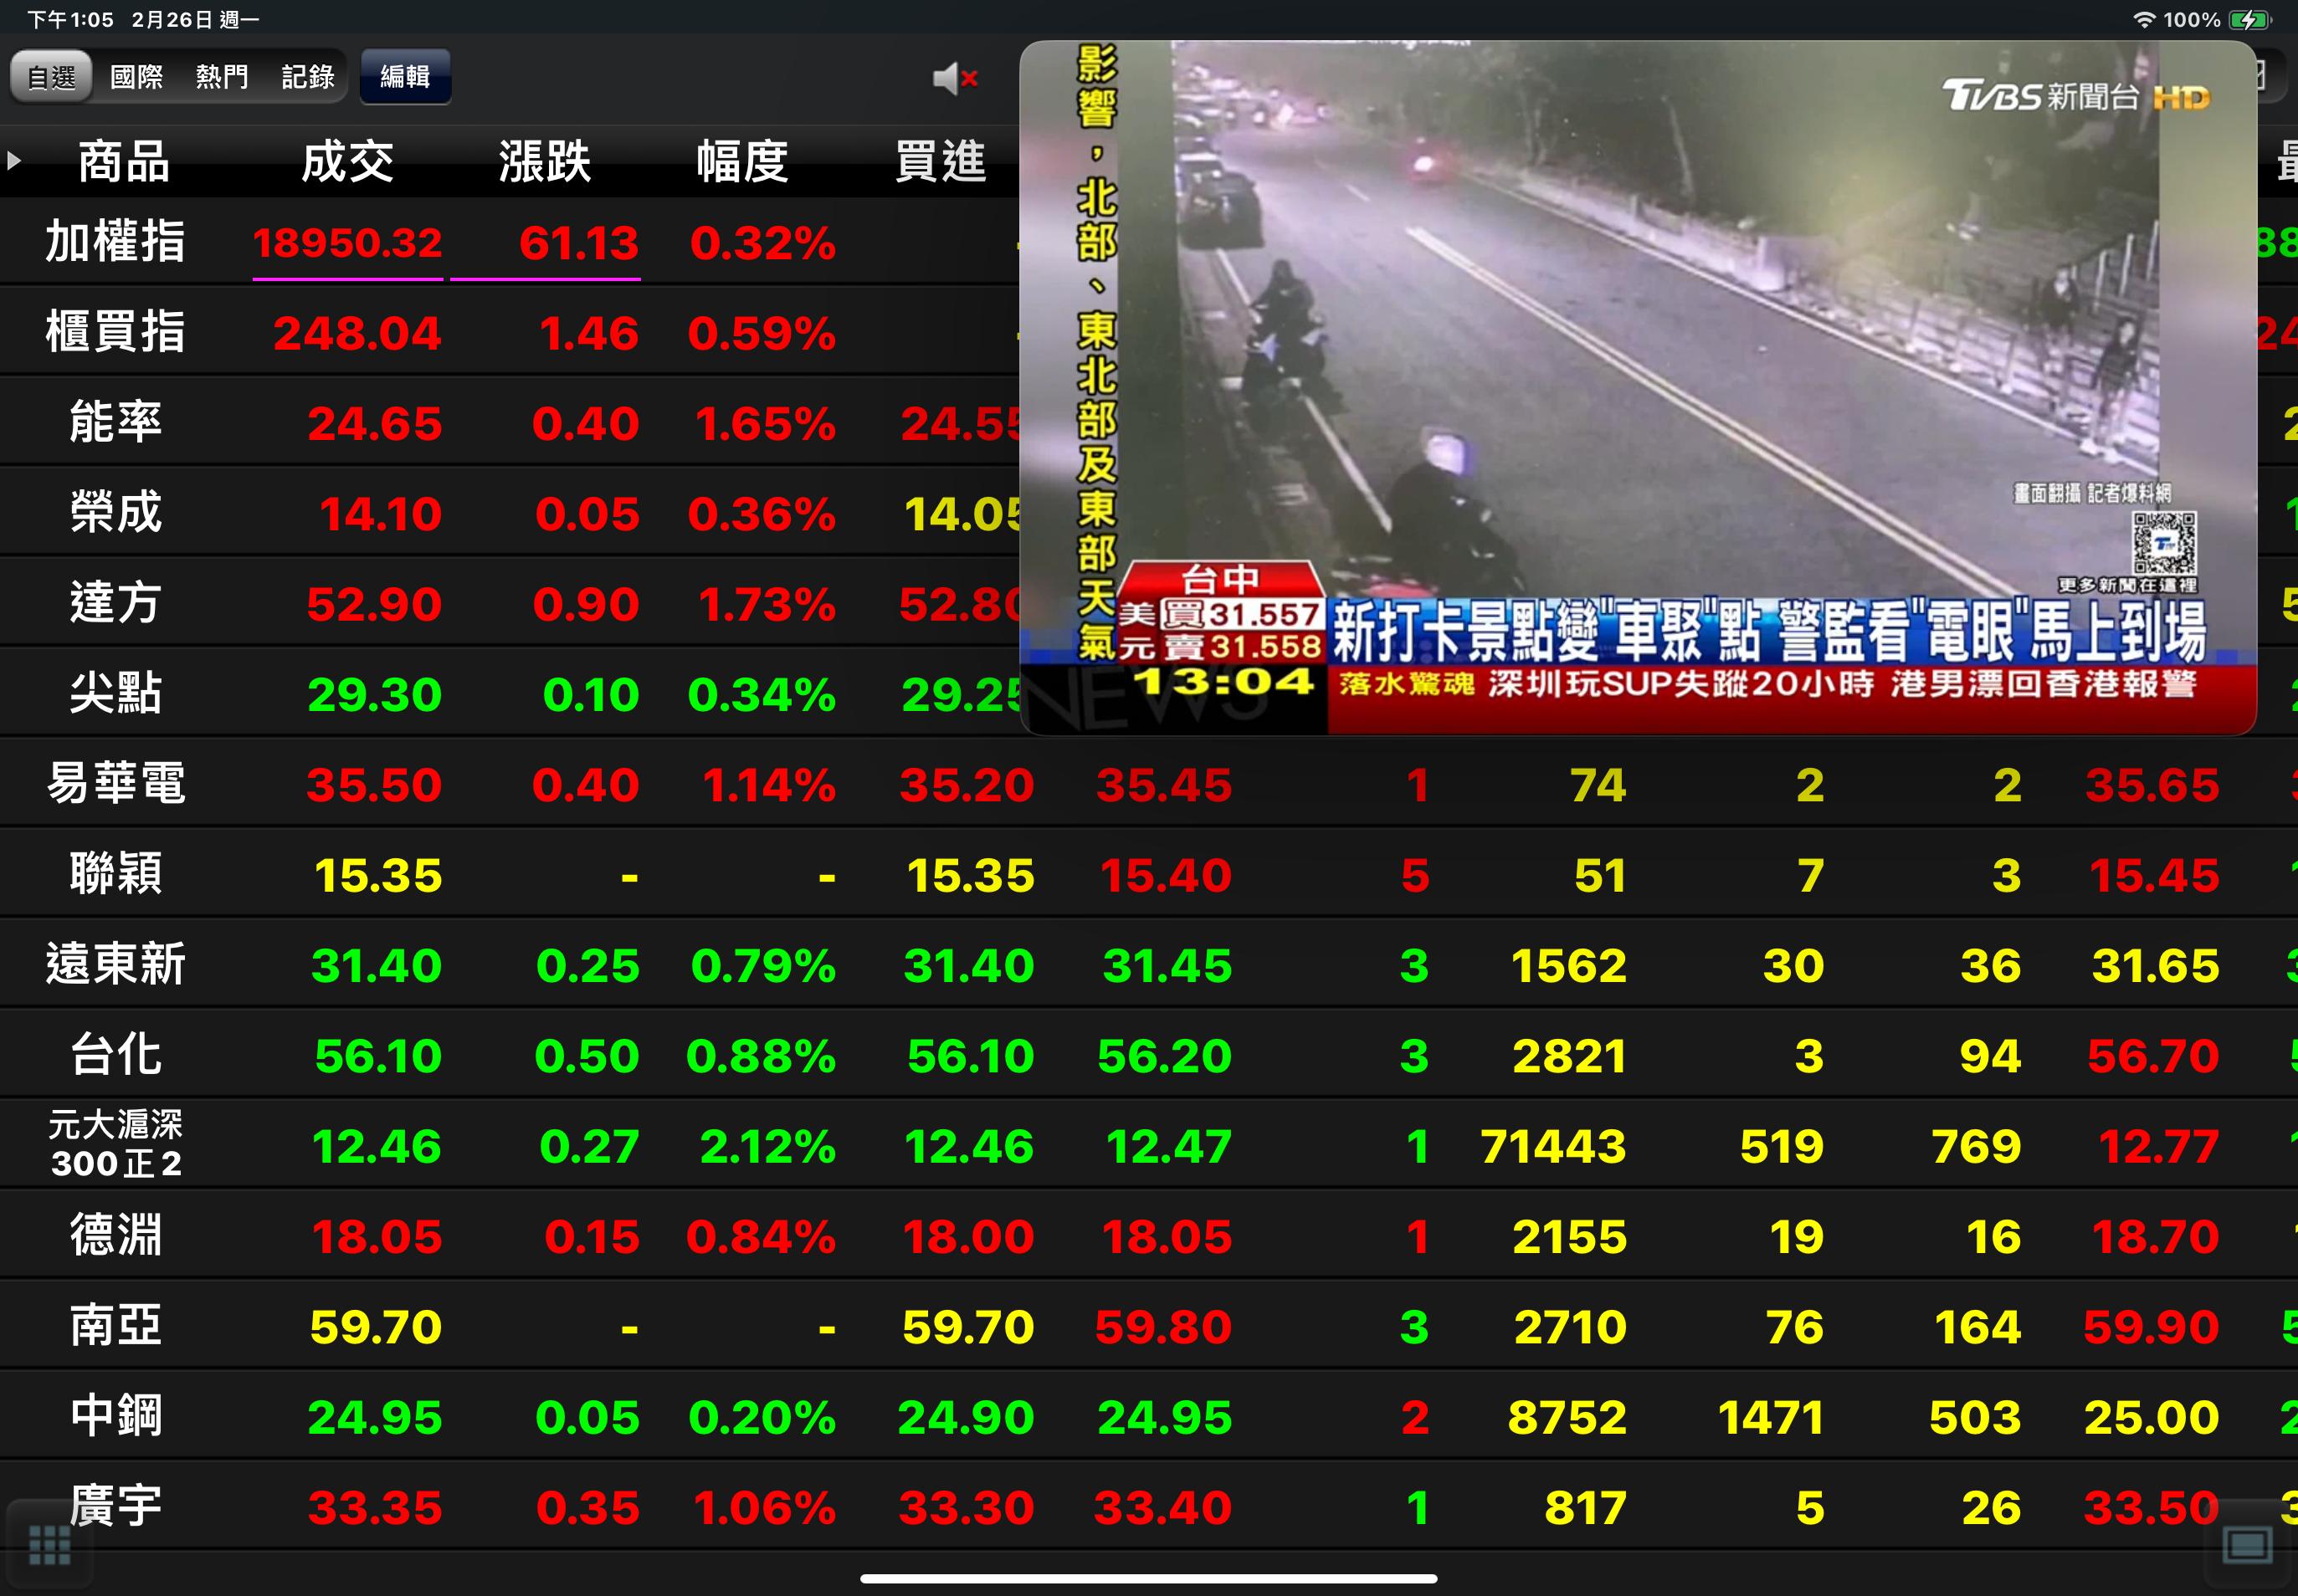Image resolution: width=2298 pixels, height=1596 pixels.
Task: Tap the 編輯 button
Action: tap(405, 76)
